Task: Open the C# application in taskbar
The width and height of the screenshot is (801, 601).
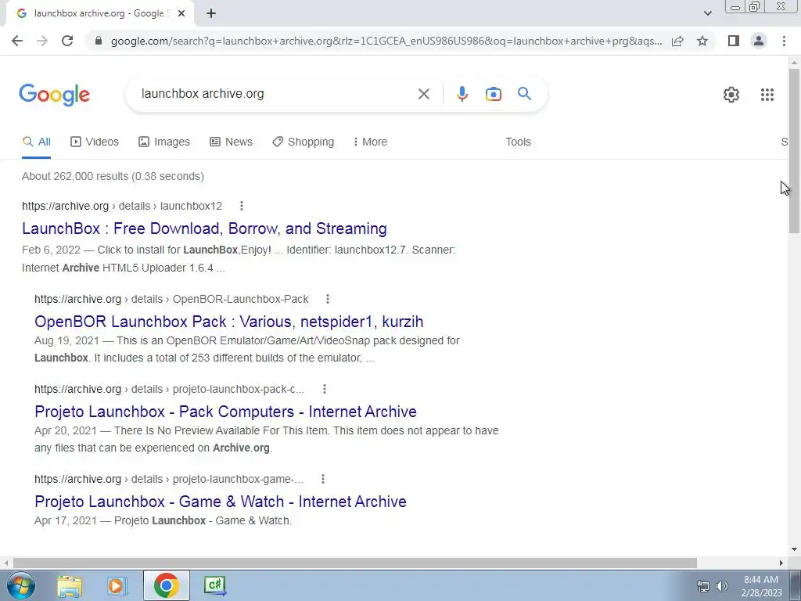Action: (x=214, y=585)
